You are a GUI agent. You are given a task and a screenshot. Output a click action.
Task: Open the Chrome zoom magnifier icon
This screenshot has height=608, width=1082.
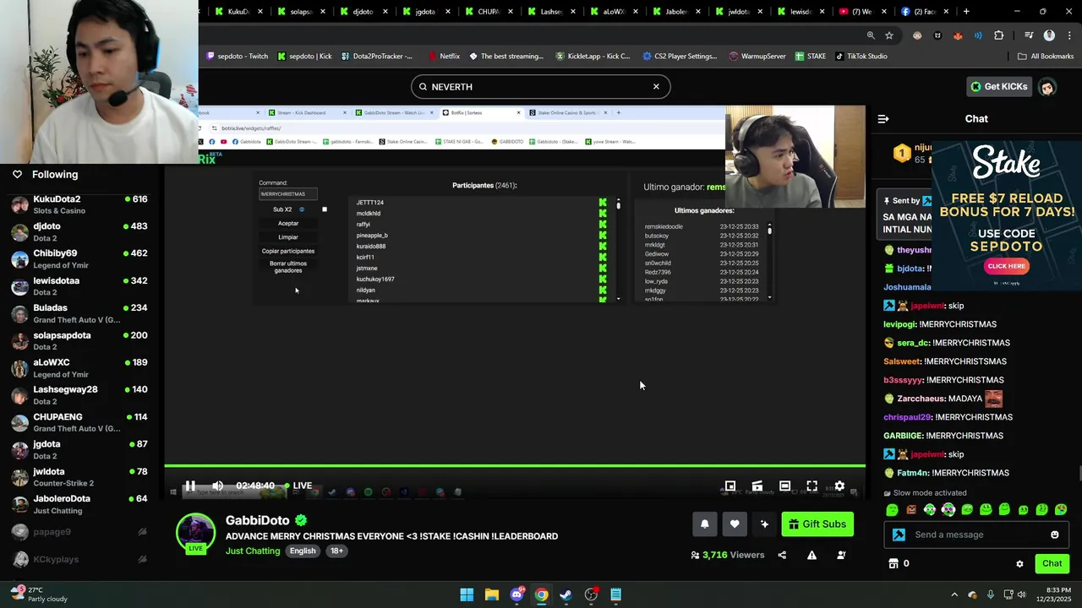click(871, 35)
